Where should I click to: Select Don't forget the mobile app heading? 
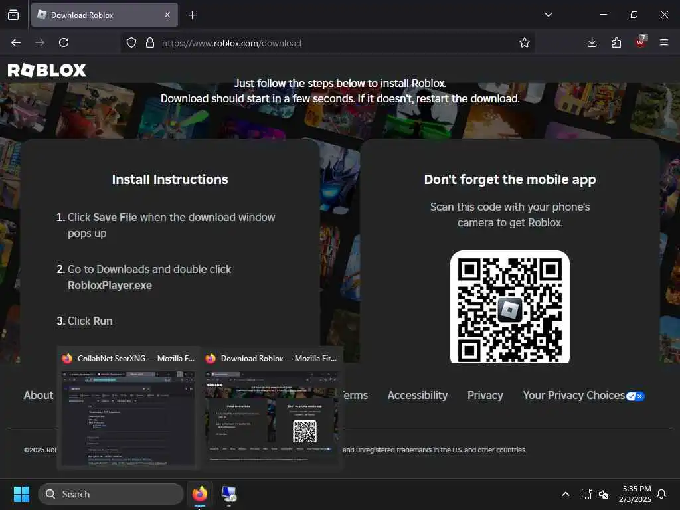[510, 179]
